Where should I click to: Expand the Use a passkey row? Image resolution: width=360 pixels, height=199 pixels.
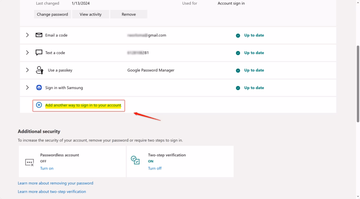tap(27, 70)
